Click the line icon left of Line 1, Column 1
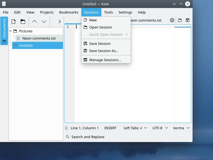 pyautogui.click(x=67, y=128)
